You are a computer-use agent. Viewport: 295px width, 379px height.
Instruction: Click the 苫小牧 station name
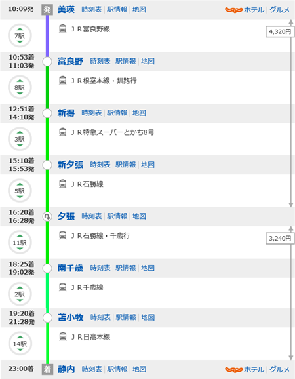point(71,317)
